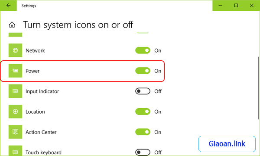Go to Settings home via house icon
The width and height of the screenshot is (260, 156).
point(12,25)
